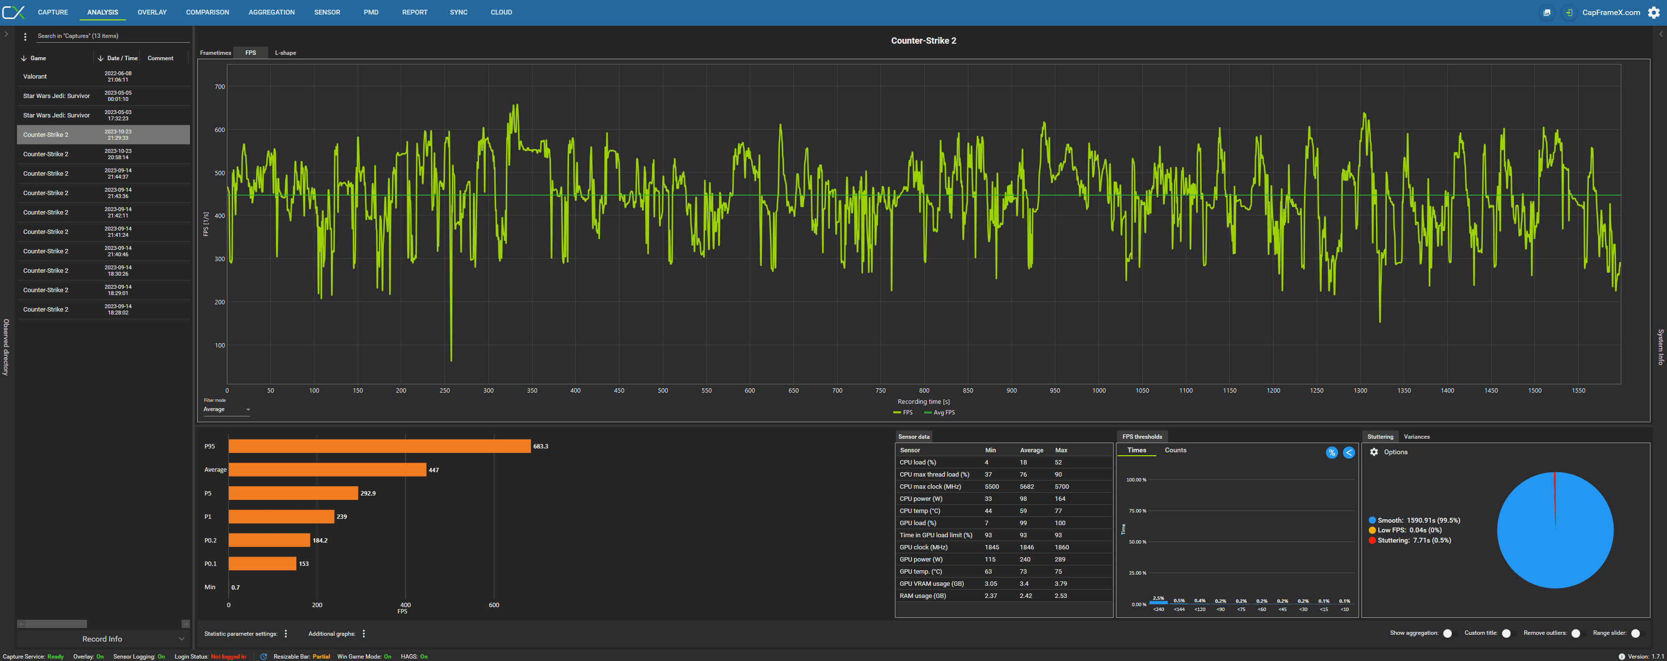Open the SYNC tab
1667x661 pixels.
[x=458, y=12]
